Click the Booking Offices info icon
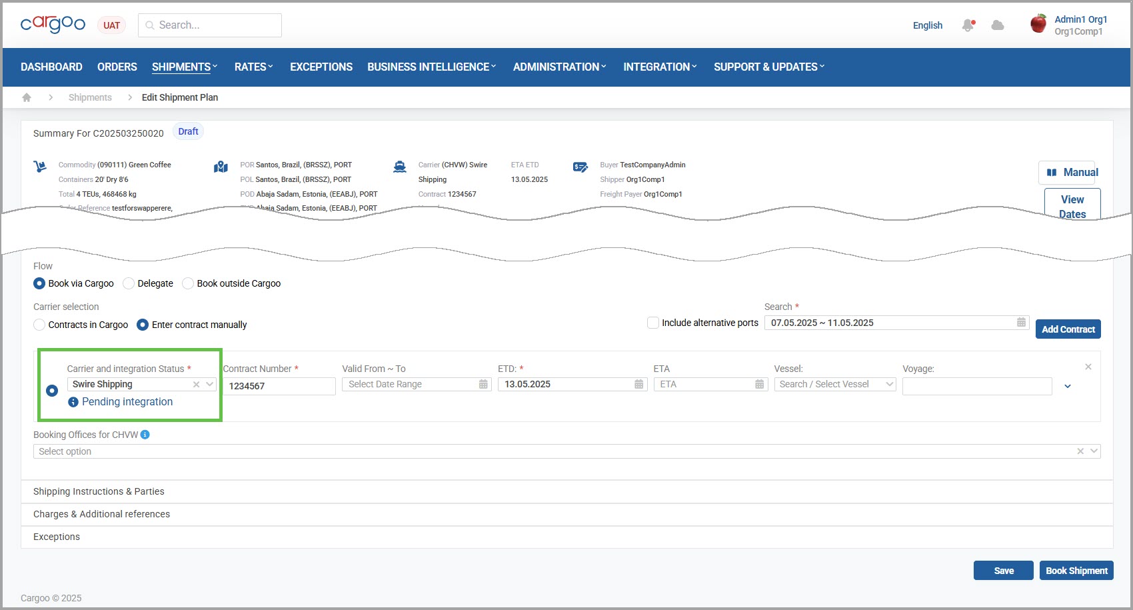Screen dimensions: 1133x610 pos(145,435)
